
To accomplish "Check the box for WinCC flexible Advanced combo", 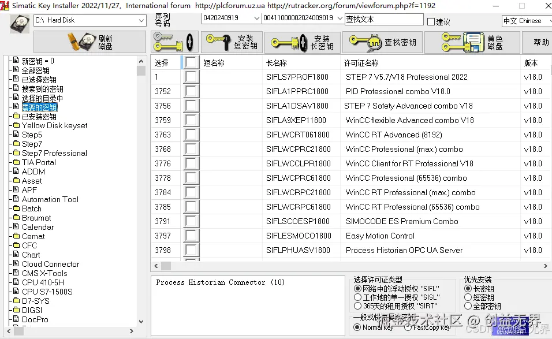I will tap(191, 120).
